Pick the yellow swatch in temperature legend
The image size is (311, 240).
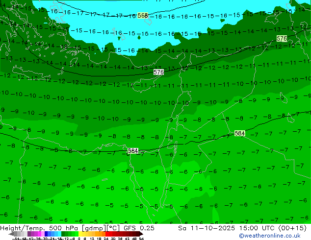point(80,234)
